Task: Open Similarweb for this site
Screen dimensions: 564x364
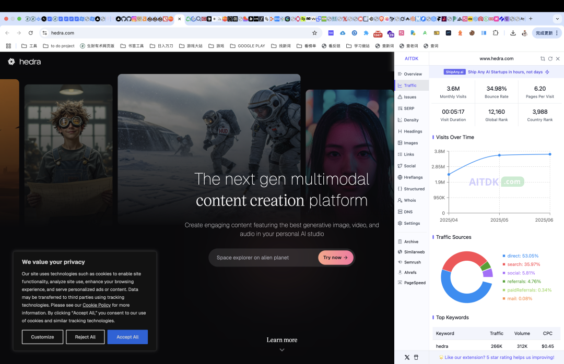Action: coord(411,252)
